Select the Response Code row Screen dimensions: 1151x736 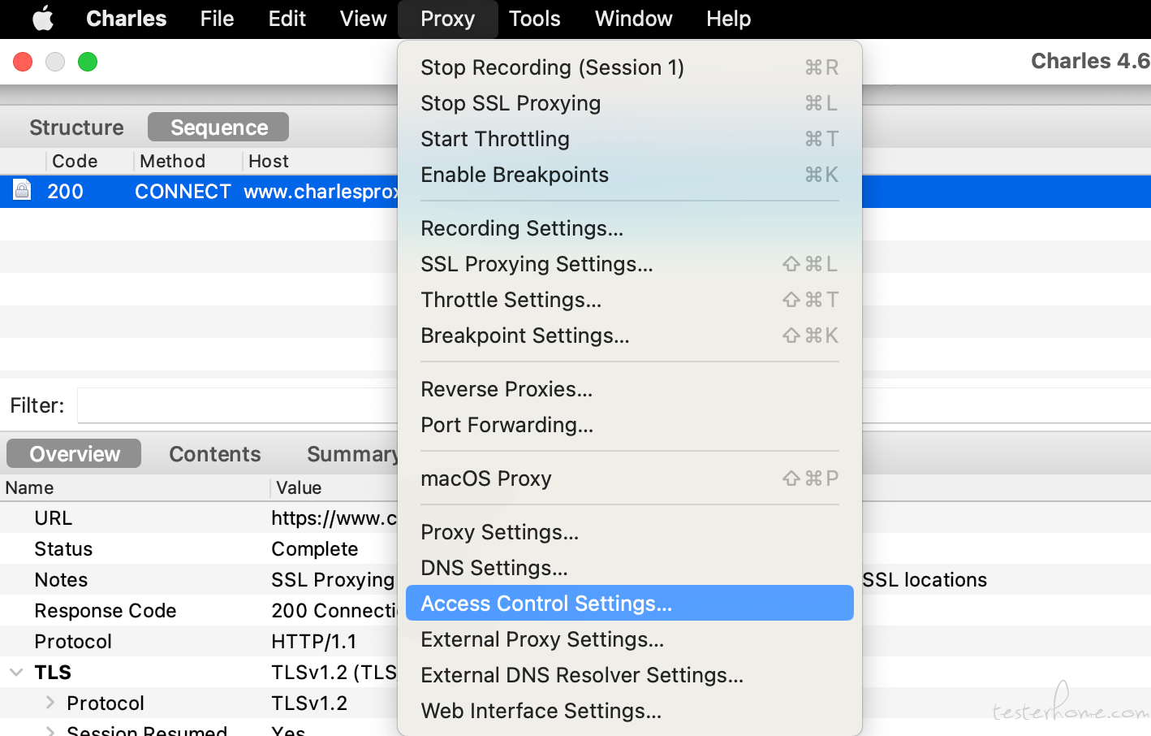[x=199, y=610]
